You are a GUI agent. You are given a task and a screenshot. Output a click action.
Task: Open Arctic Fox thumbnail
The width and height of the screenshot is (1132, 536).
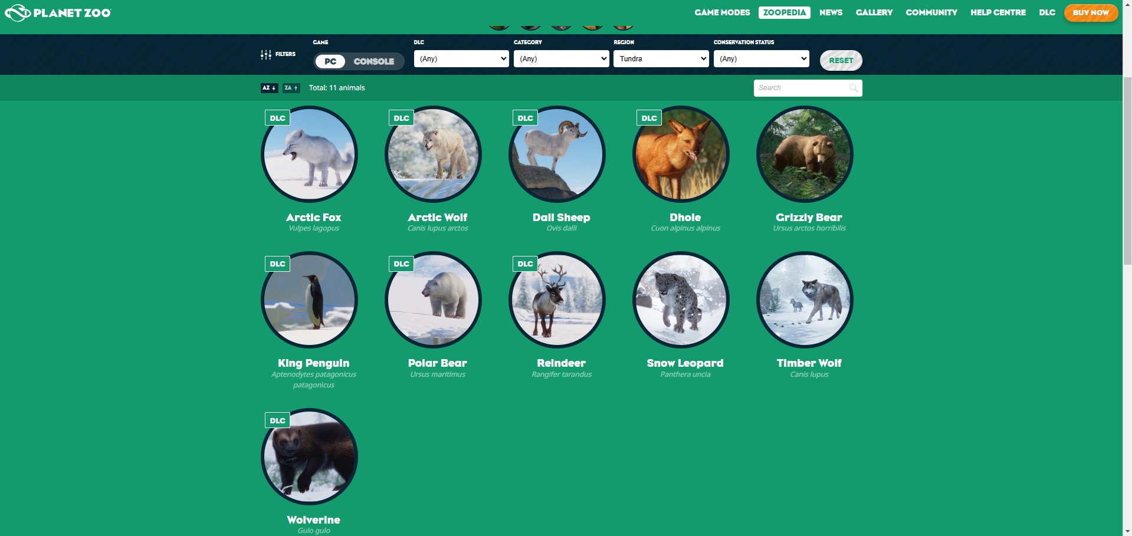tap(309, 154)
